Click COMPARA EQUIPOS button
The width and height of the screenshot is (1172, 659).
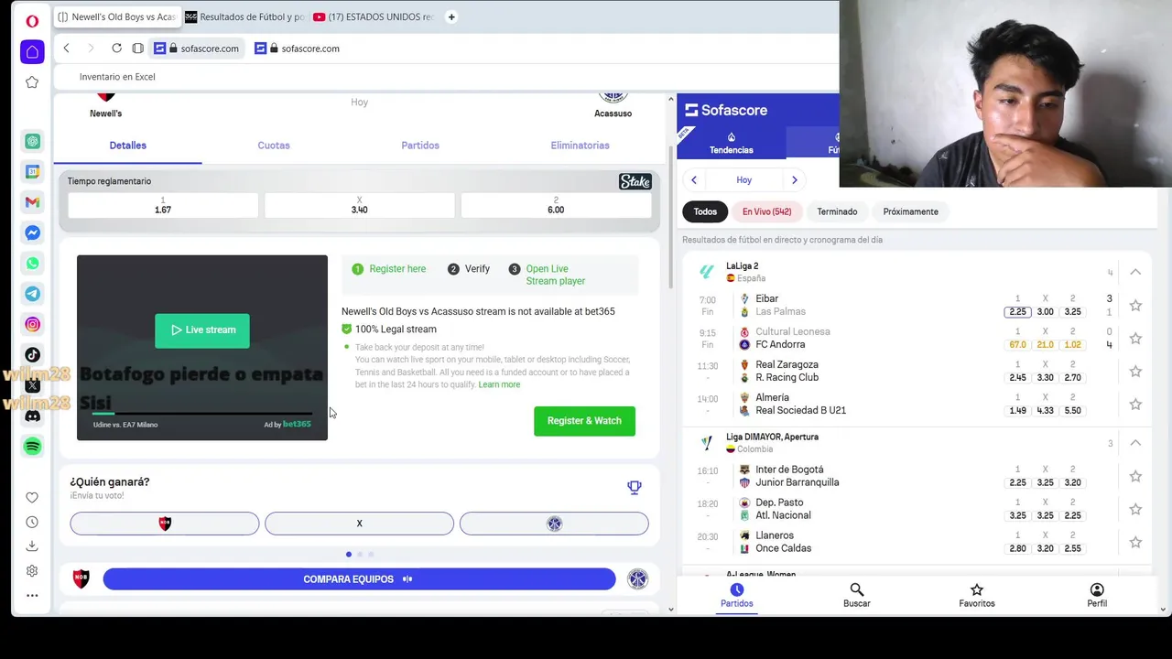pyautogui.click(x=359, y=579)
